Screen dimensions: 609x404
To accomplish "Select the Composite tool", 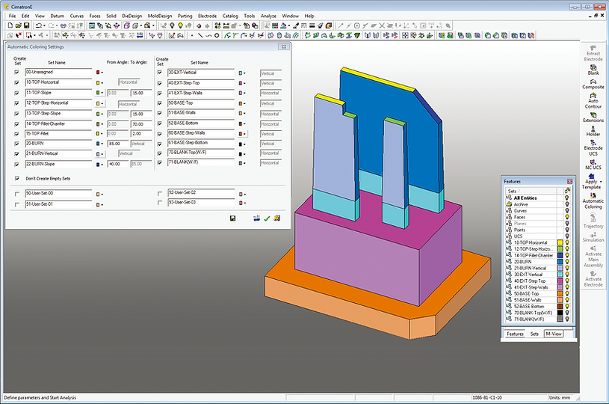I will pyautogui.click(x=593, y=84).
